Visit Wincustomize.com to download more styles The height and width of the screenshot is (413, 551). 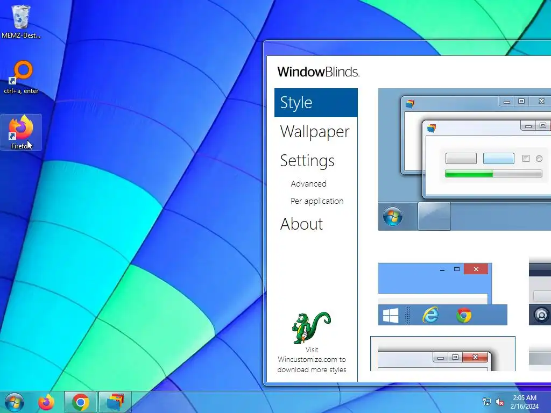(312, 360)
